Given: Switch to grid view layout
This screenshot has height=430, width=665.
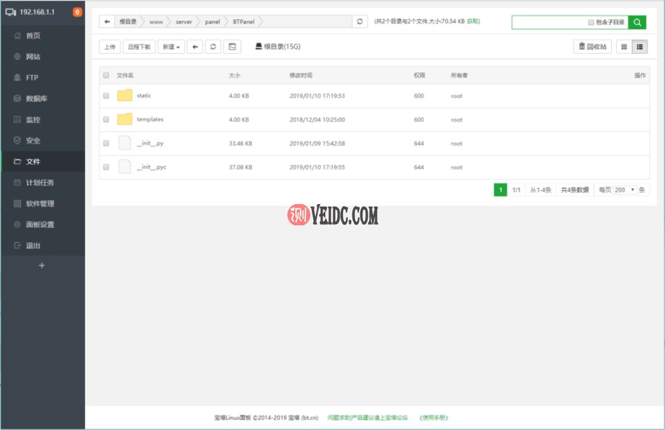Looking at the screenshot, I should click(x=624, y=47).
